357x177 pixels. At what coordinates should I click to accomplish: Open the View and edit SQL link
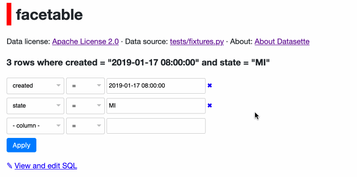pos(46,166)
